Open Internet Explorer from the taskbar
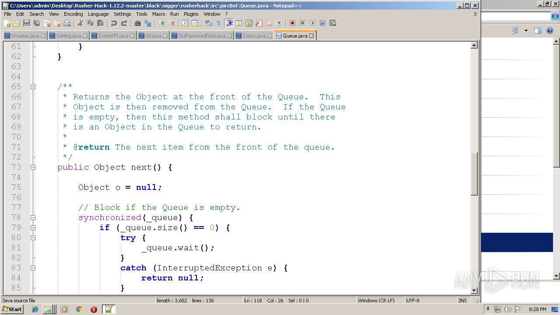 point(35,309)
